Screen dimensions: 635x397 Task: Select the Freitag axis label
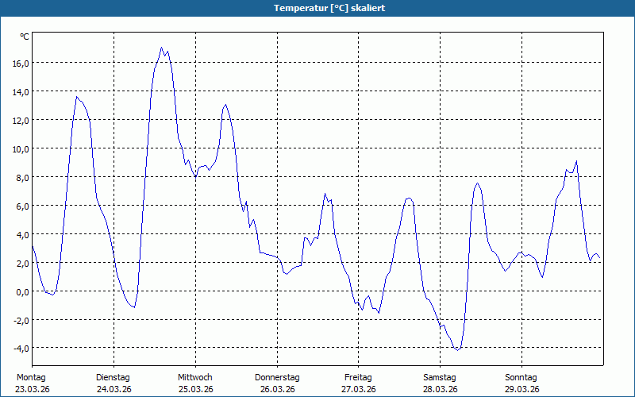(358, 378)
